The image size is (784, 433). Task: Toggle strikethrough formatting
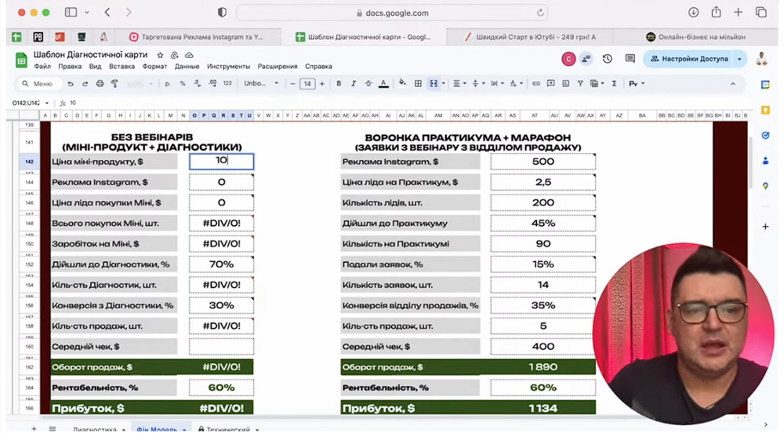[368, 84]
